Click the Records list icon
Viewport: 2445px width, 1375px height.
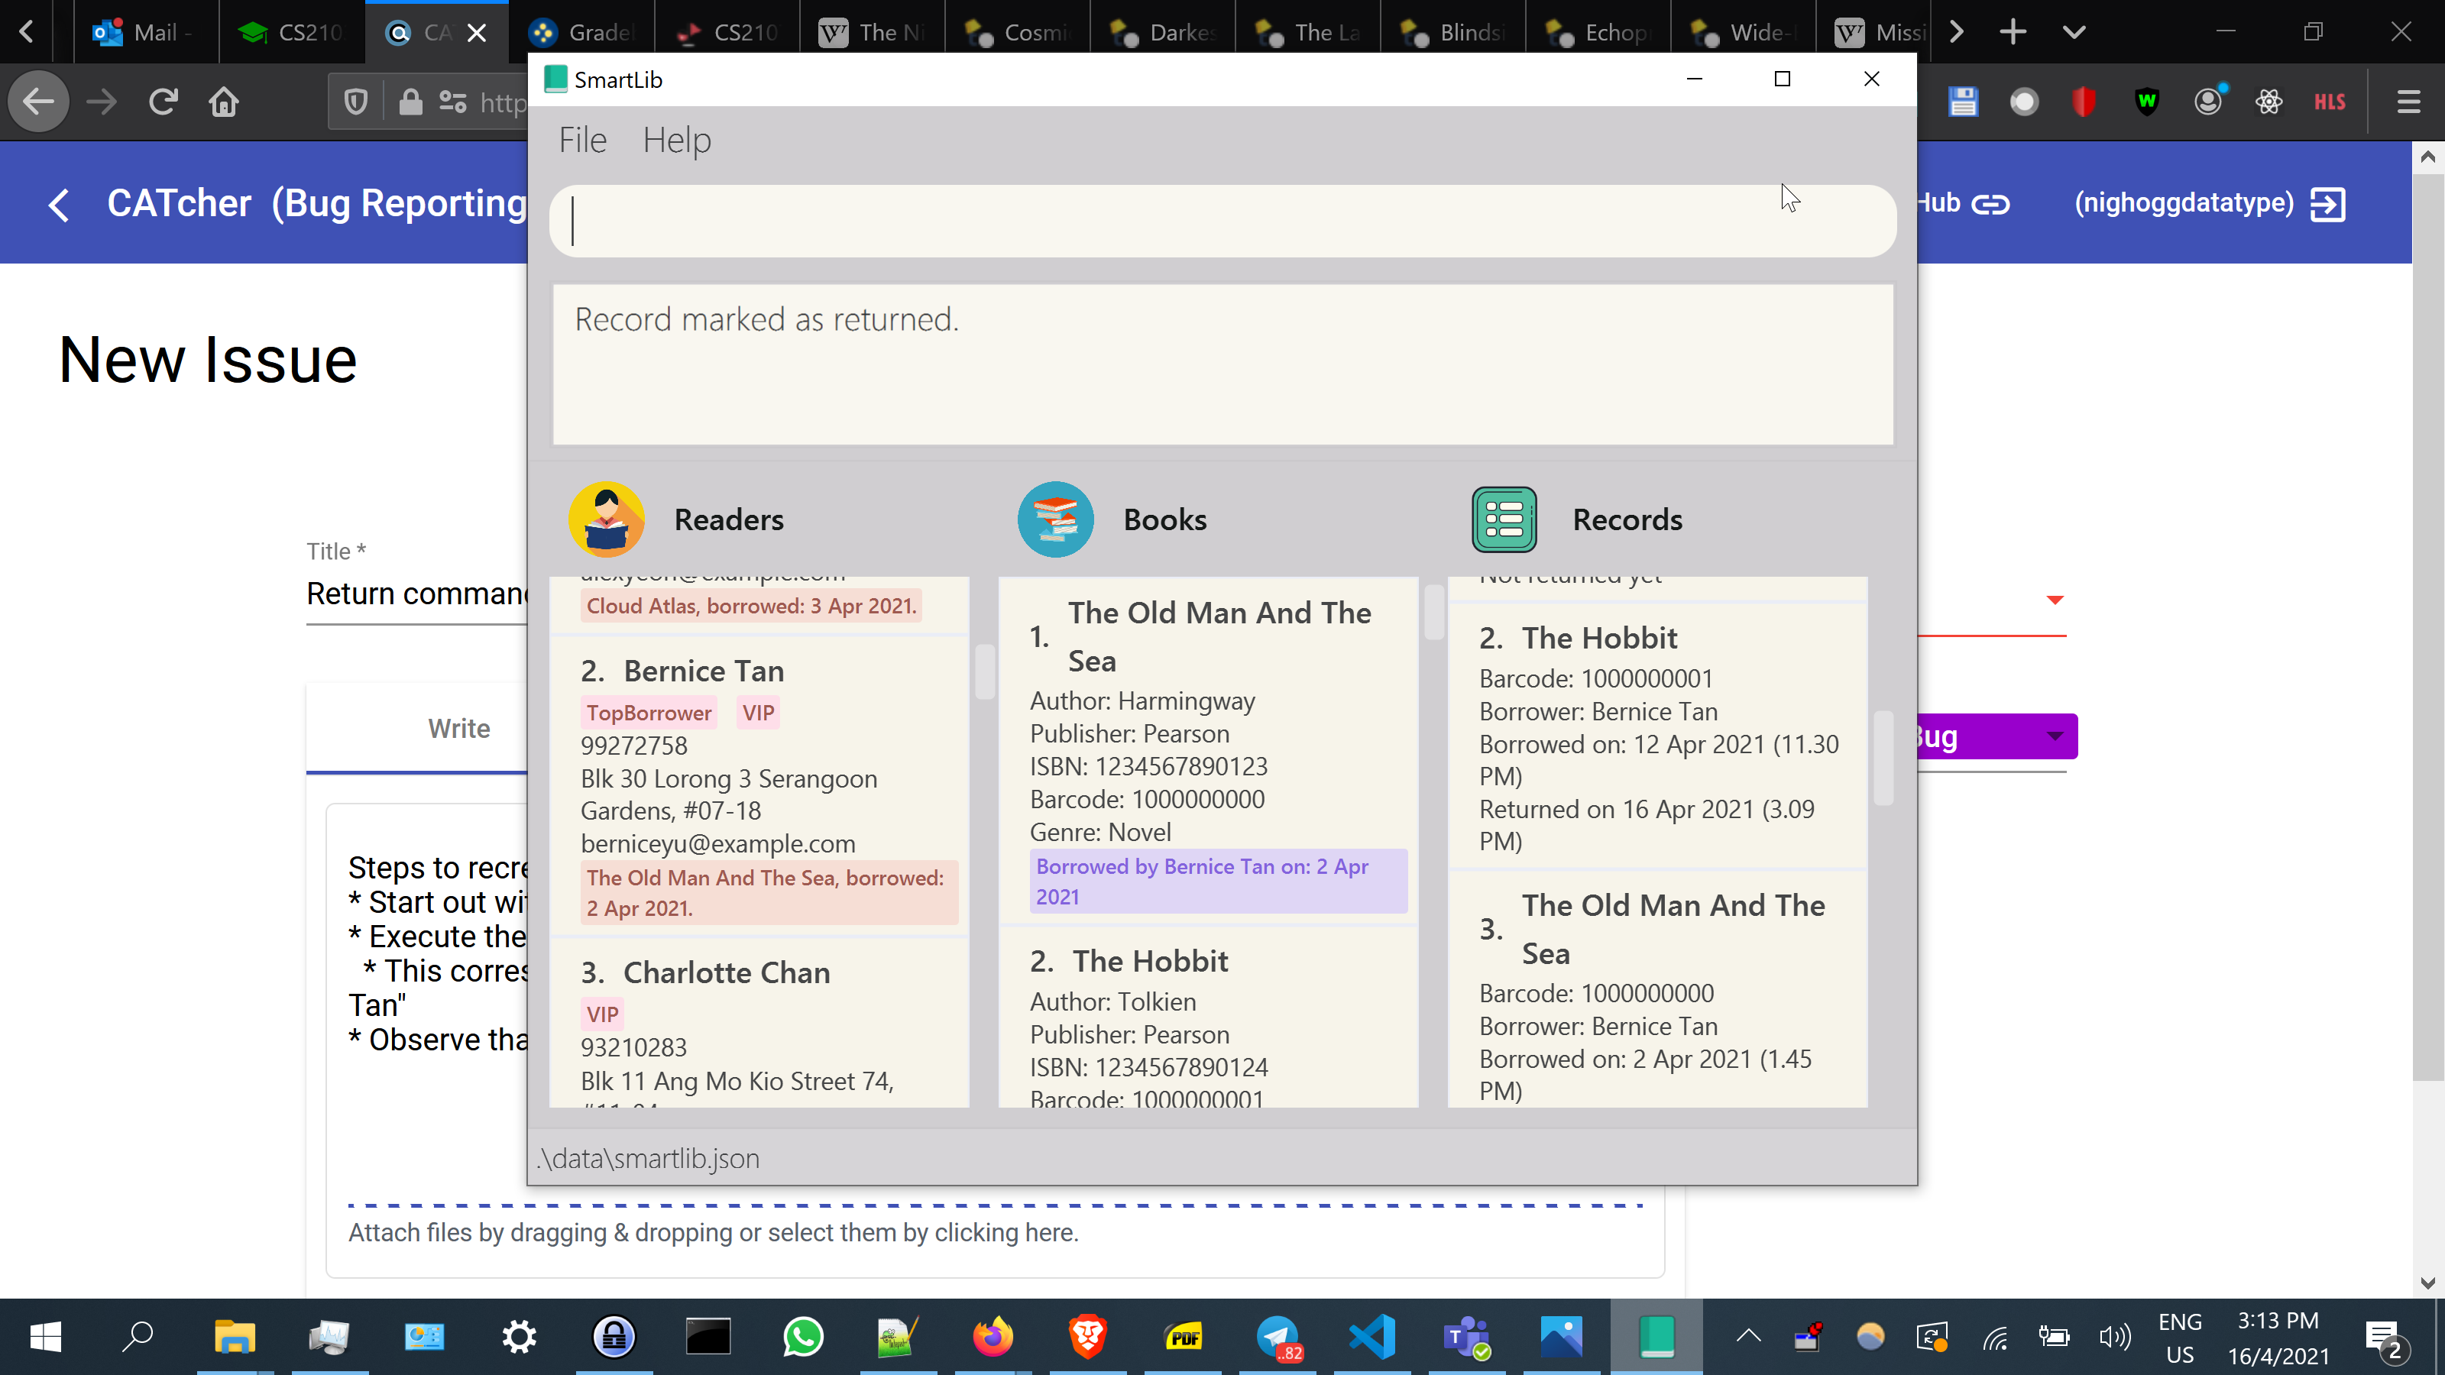pyautogui.click(x=1504, y=519)
